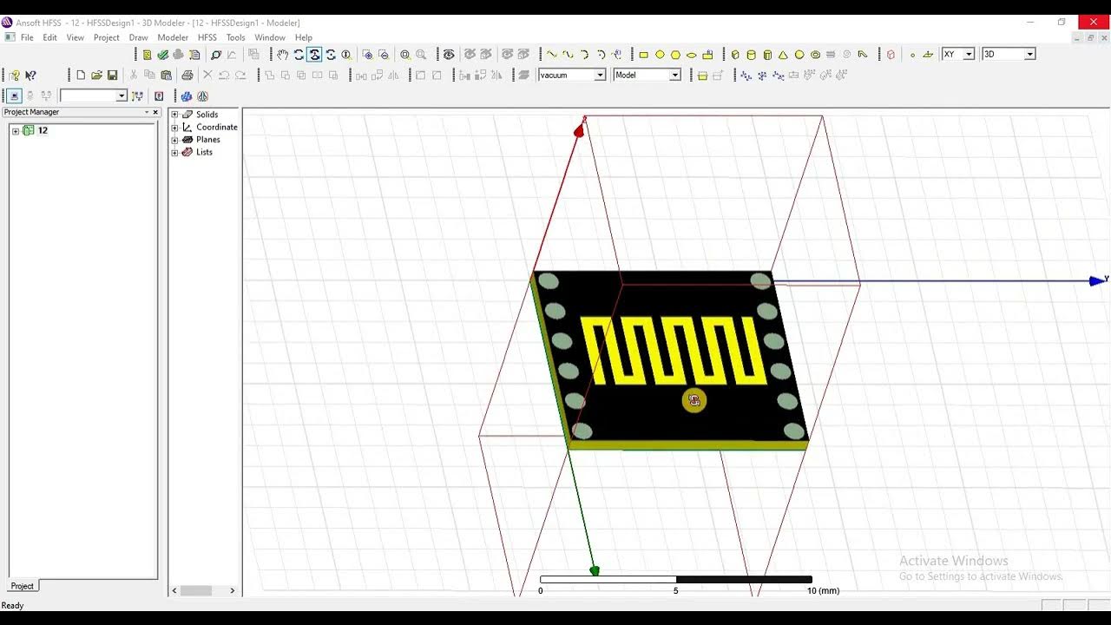Click the Save floppy disk icon
The width and height of the screenshot is (1111, 625).
pyautogui.click(x=112, y=76)
